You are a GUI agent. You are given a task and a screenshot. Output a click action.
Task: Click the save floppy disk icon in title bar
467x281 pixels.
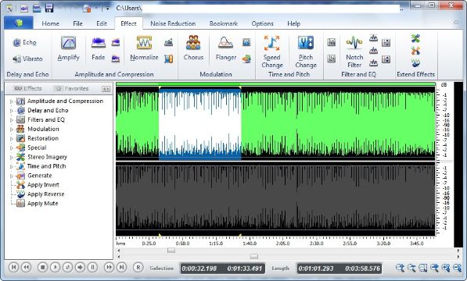(x=49, y=8)
